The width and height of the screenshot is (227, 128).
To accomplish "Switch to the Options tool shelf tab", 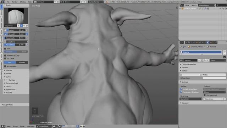I will point(1,13).
